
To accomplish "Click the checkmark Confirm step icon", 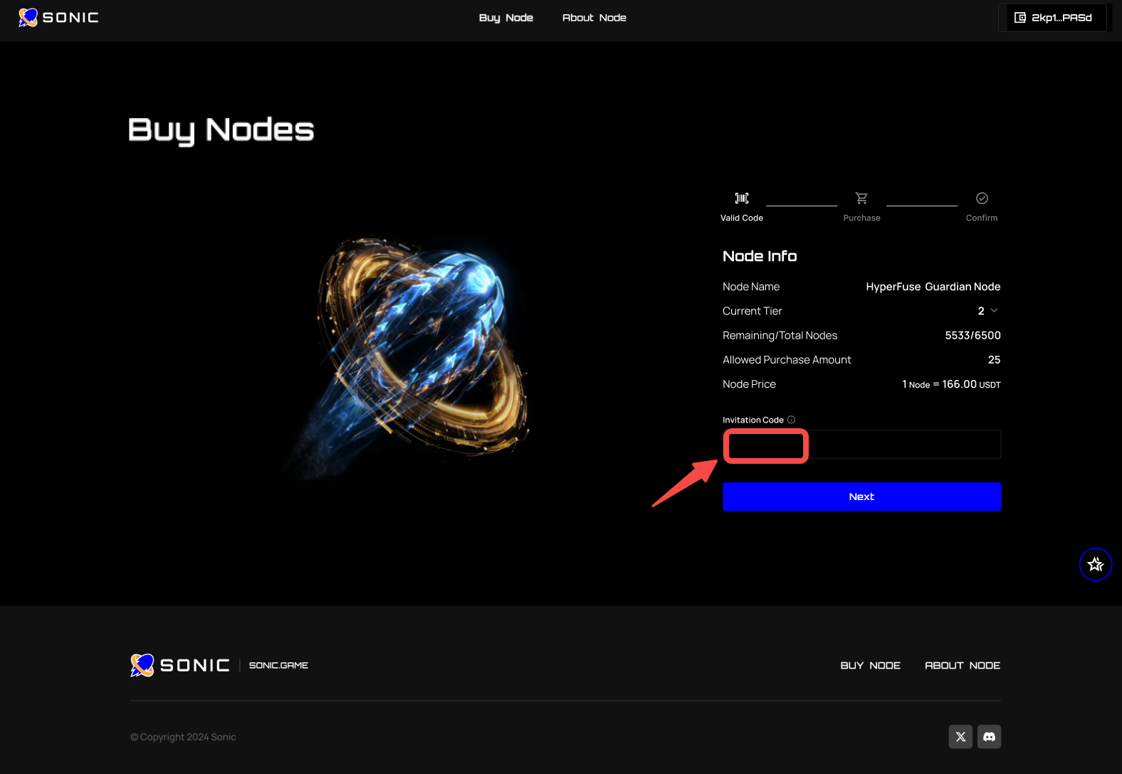I will [x=982, y=198].
